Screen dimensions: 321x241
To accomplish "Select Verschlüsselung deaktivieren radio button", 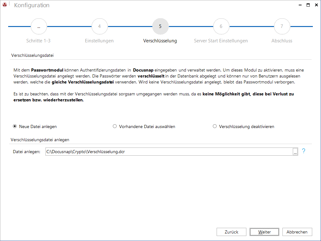I will [214, 126].
